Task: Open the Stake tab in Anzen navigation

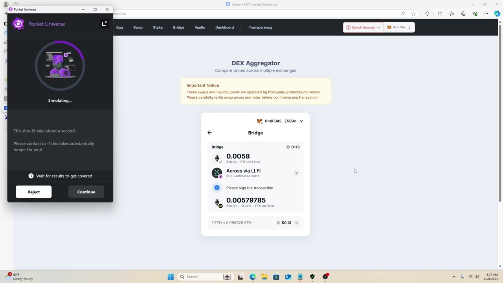Action: [158, 28]
